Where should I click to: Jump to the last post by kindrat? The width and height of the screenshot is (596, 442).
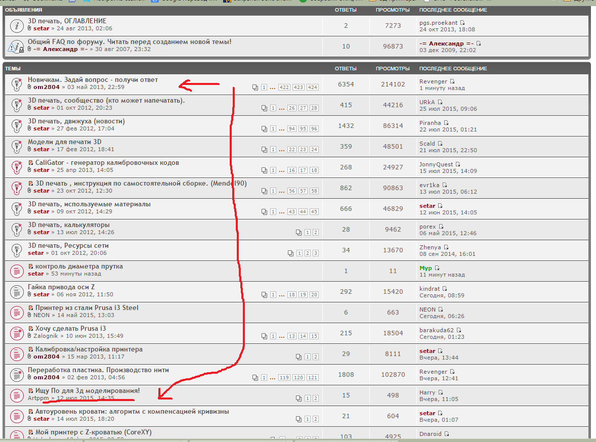click(x=445, y=289)
